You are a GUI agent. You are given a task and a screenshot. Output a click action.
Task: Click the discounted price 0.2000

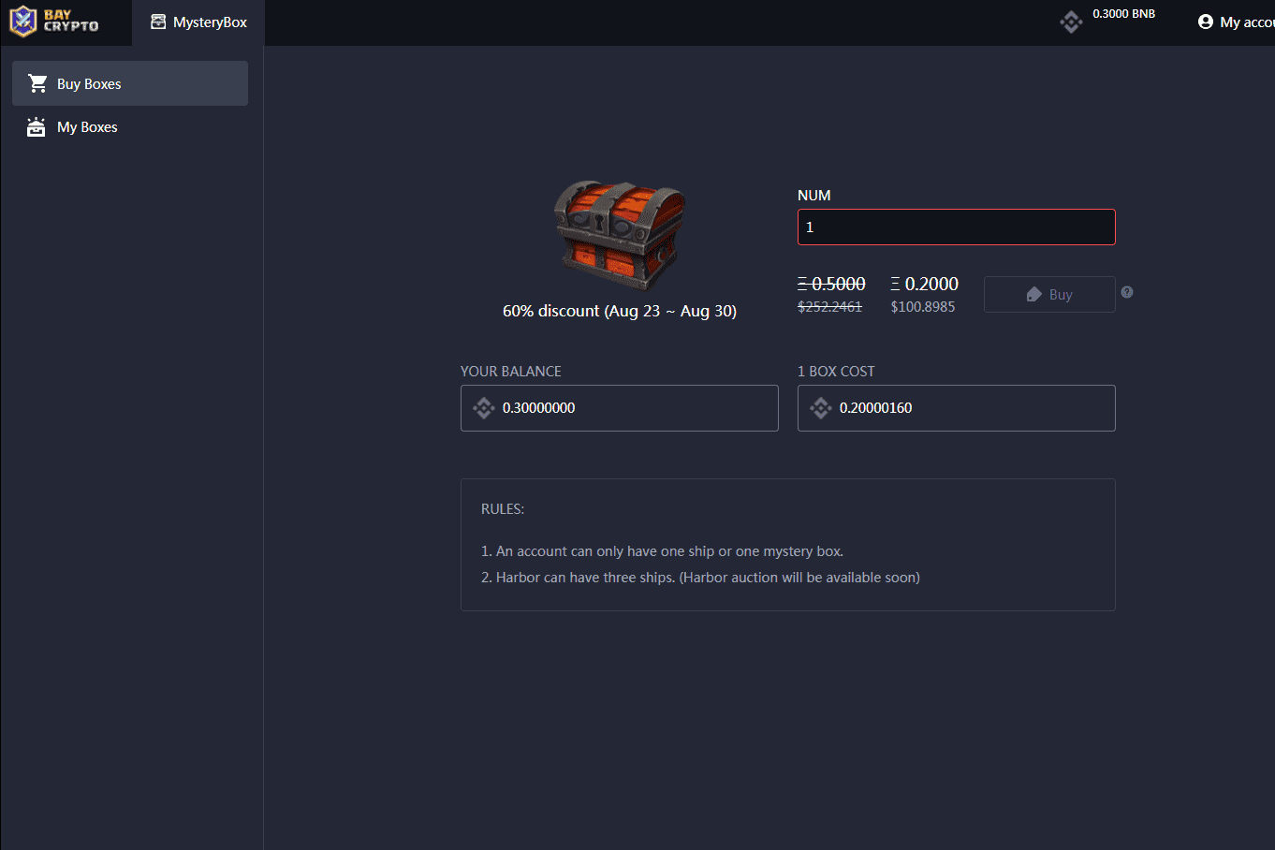[924, 284]
